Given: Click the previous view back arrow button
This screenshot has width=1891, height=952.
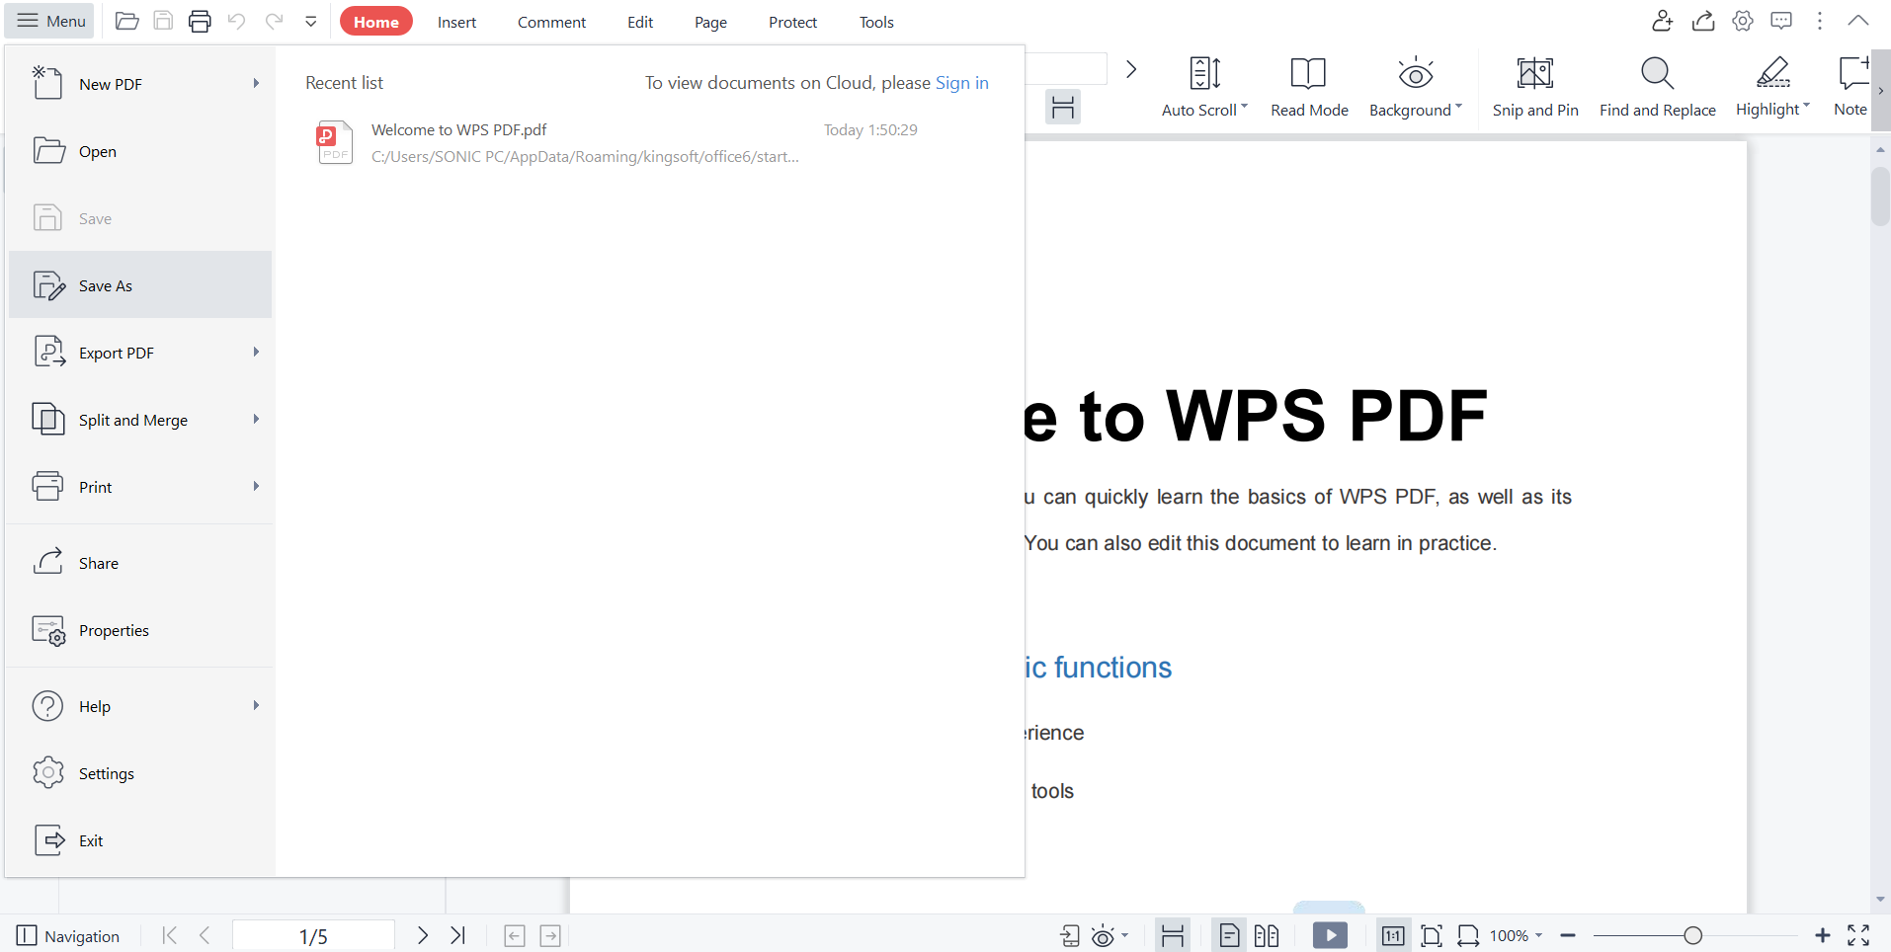Looking at the screenshot, I should [515, 935].
